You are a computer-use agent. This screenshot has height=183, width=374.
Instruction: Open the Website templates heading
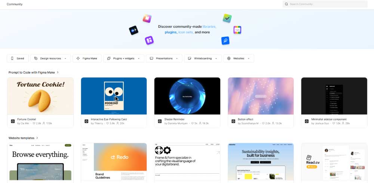[x=21, y=138]
